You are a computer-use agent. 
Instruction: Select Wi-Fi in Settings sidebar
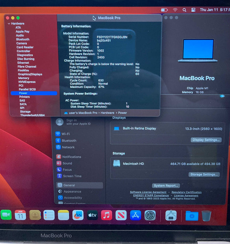point(63,134)
